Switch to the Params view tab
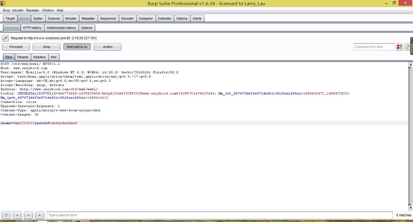413x222 pixels. point(23,57)
